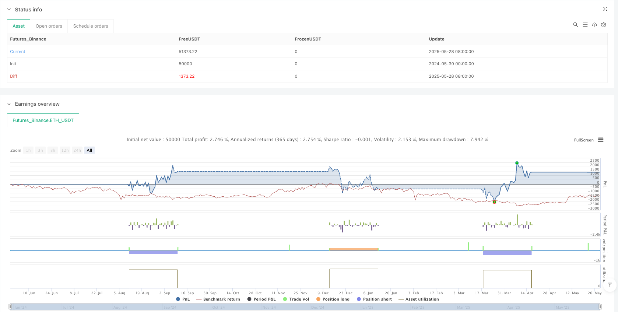Select the Futures_Binance.ETH_USDT tab
Screen dimensions: 618x312
[x=43, y=120]
